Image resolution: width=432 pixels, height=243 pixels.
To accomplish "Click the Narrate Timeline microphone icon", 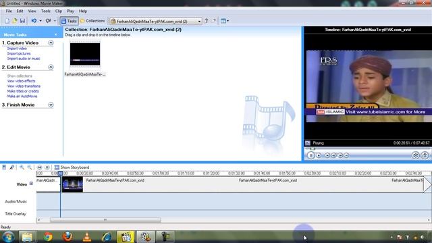I will pyautogui.click(x=11, y=167).
